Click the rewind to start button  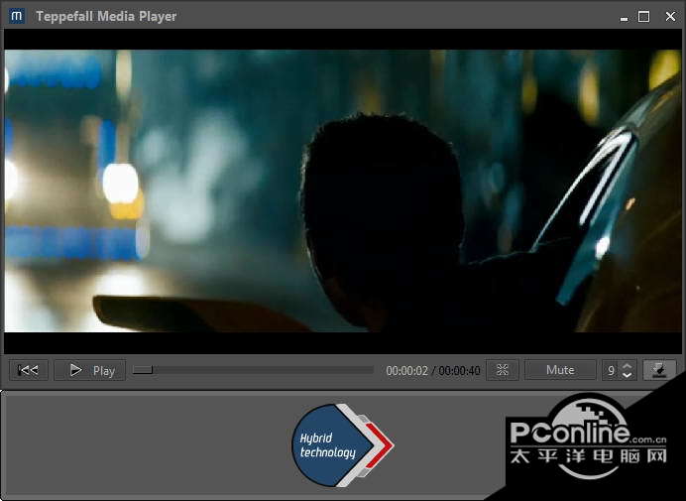point(29,370)
